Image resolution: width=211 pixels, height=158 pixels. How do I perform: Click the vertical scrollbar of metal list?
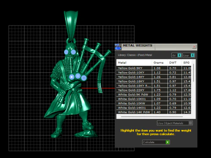[193, 73]
